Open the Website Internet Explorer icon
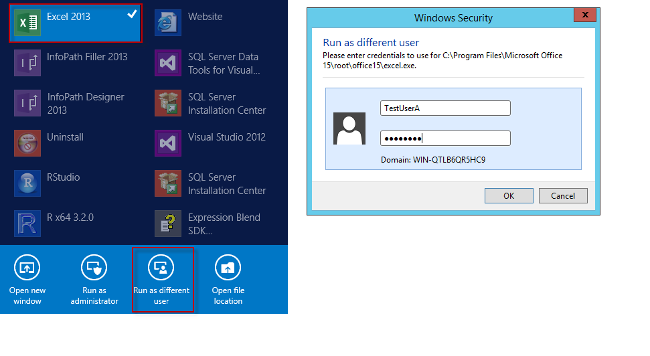 tap(168, 23)
